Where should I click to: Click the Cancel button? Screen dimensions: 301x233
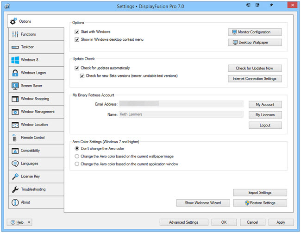pos(252,222)
